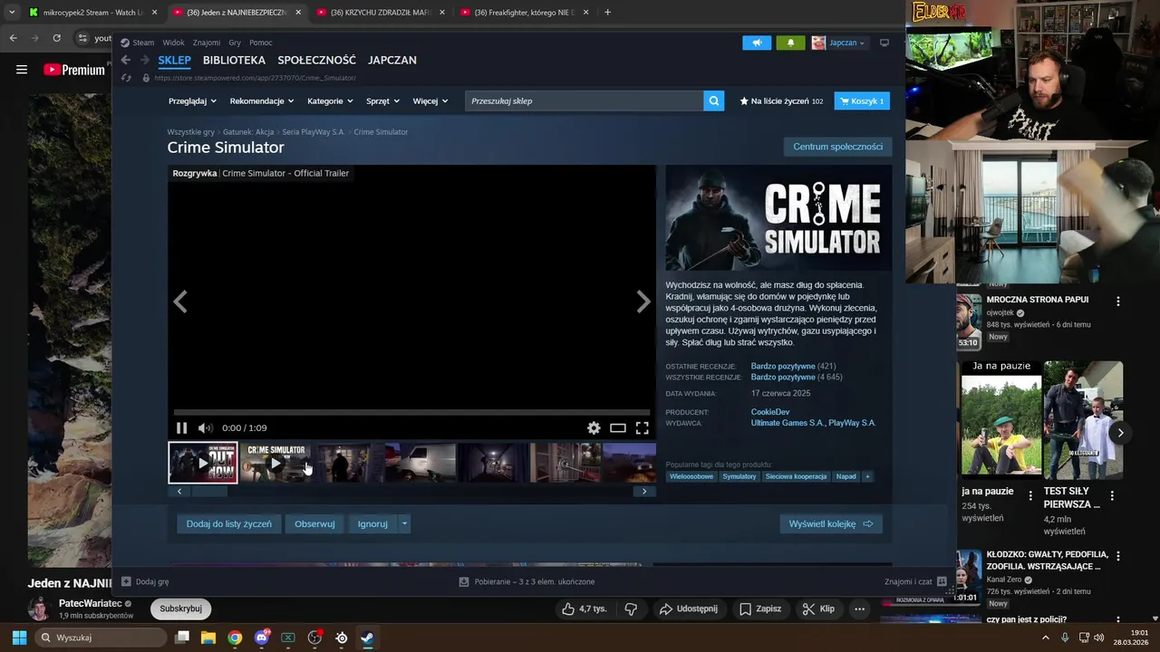1160x652 pixels.
Task: Open the Widok menu
Action: [173, 43]
